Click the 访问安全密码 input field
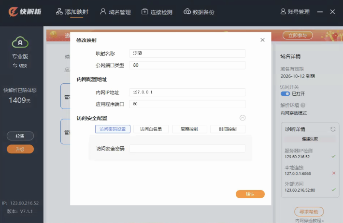 pyautogui.click(x=187, y=149)
